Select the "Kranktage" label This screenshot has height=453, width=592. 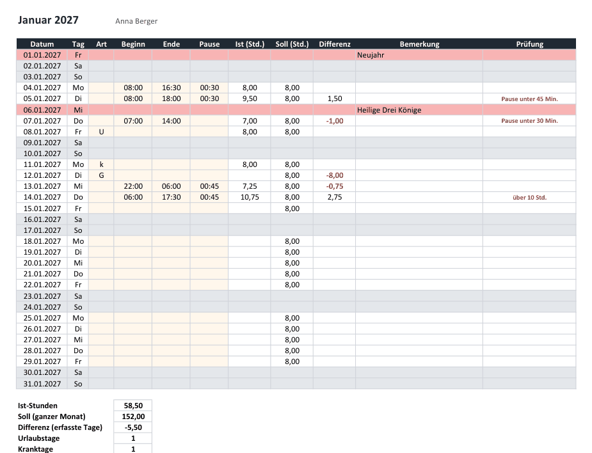coord(35,449)
